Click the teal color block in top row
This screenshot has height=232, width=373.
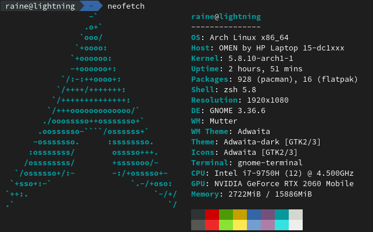point(282,215)
